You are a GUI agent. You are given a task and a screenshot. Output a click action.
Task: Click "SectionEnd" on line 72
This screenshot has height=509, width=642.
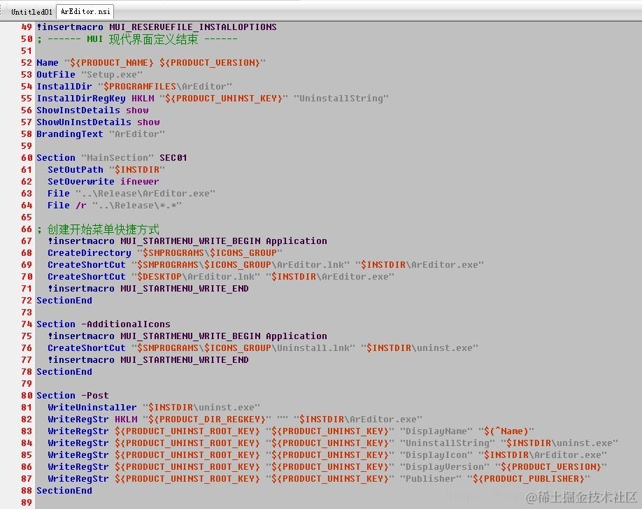(x=64, y=300)
